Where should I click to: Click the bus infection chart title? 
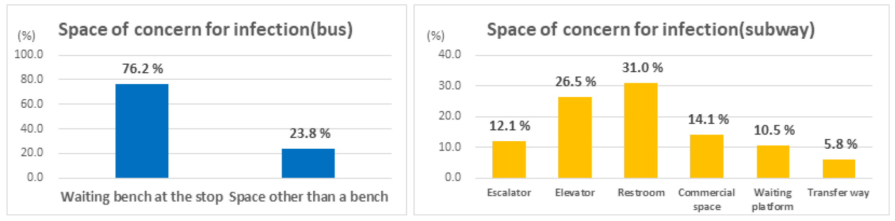pos(205,29)
